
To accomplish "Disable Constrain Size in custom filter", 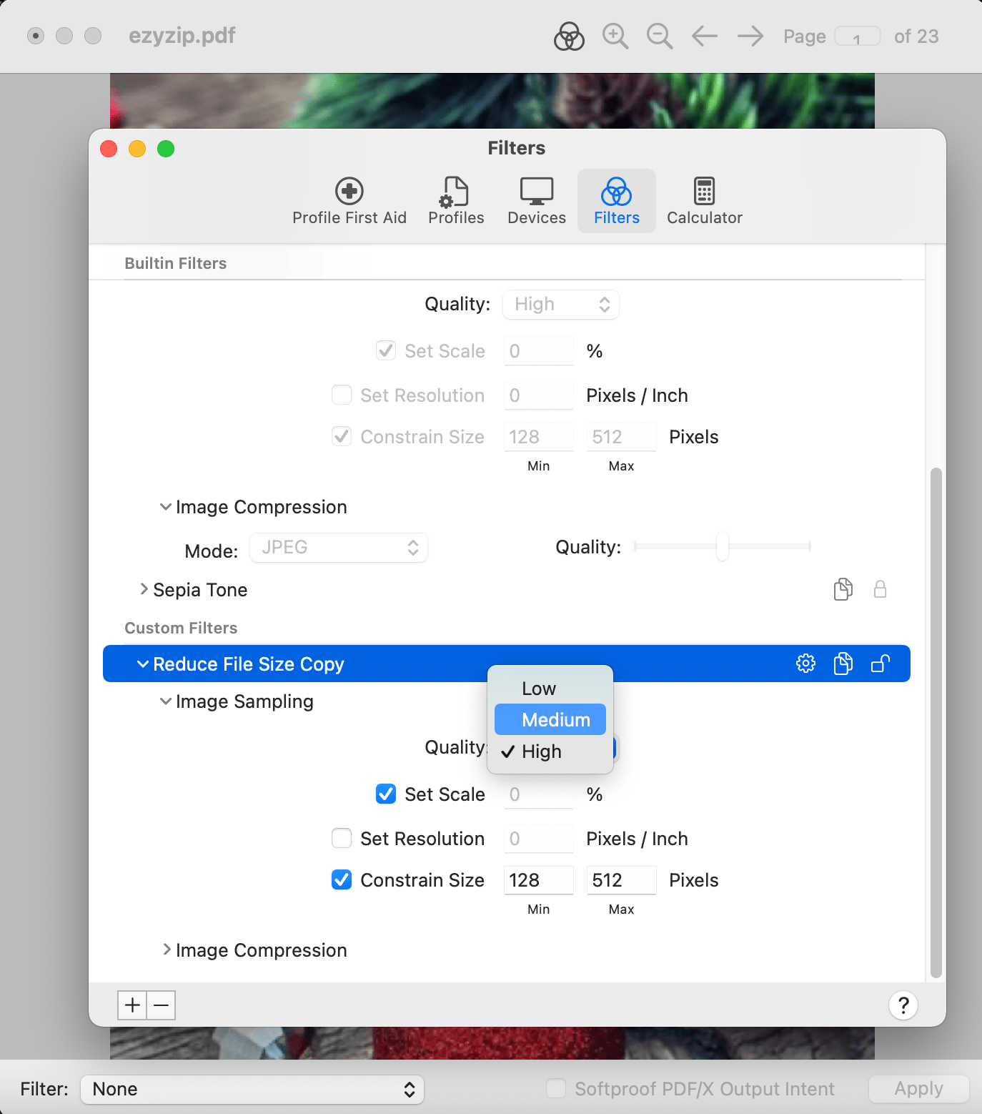I will (342, 880).
